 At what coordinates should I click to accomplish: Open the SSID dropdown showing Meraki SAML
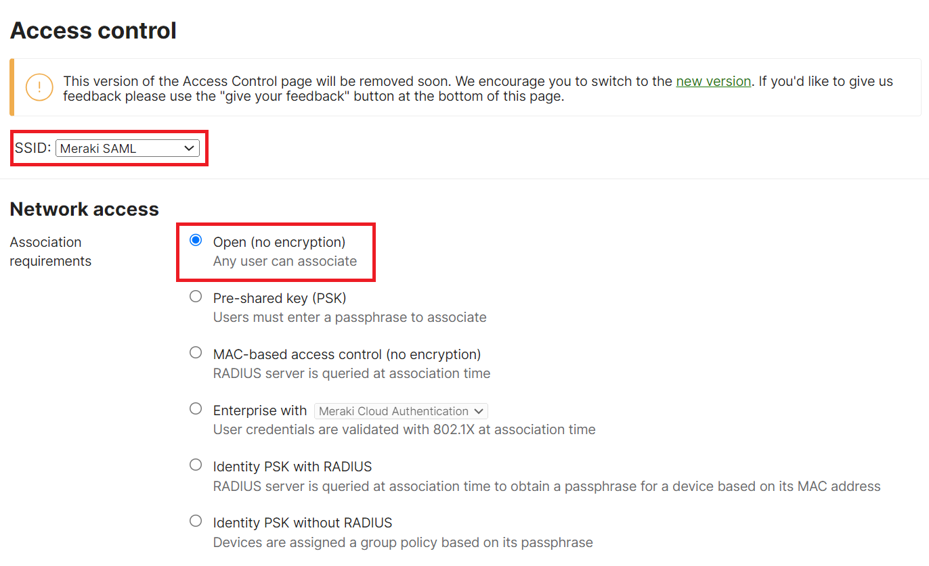pos(127,148)
